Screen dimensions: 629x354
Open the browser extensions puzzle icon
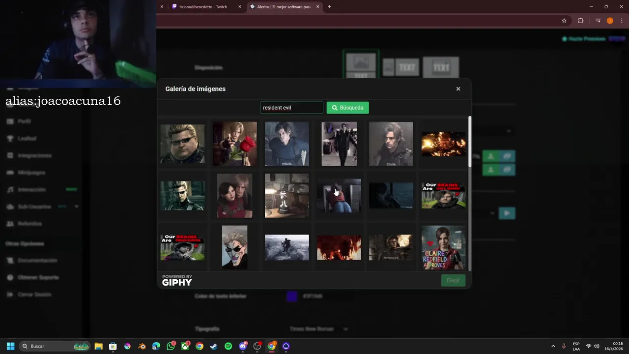coord(580,21)
